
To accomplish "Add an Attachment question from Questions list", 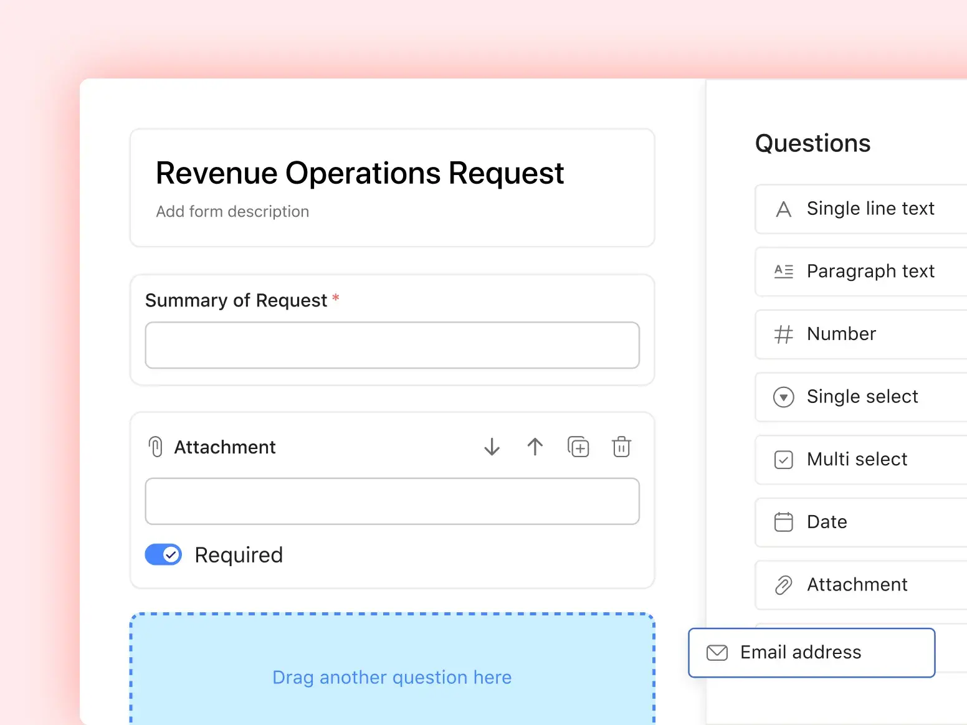I will 861,585.
